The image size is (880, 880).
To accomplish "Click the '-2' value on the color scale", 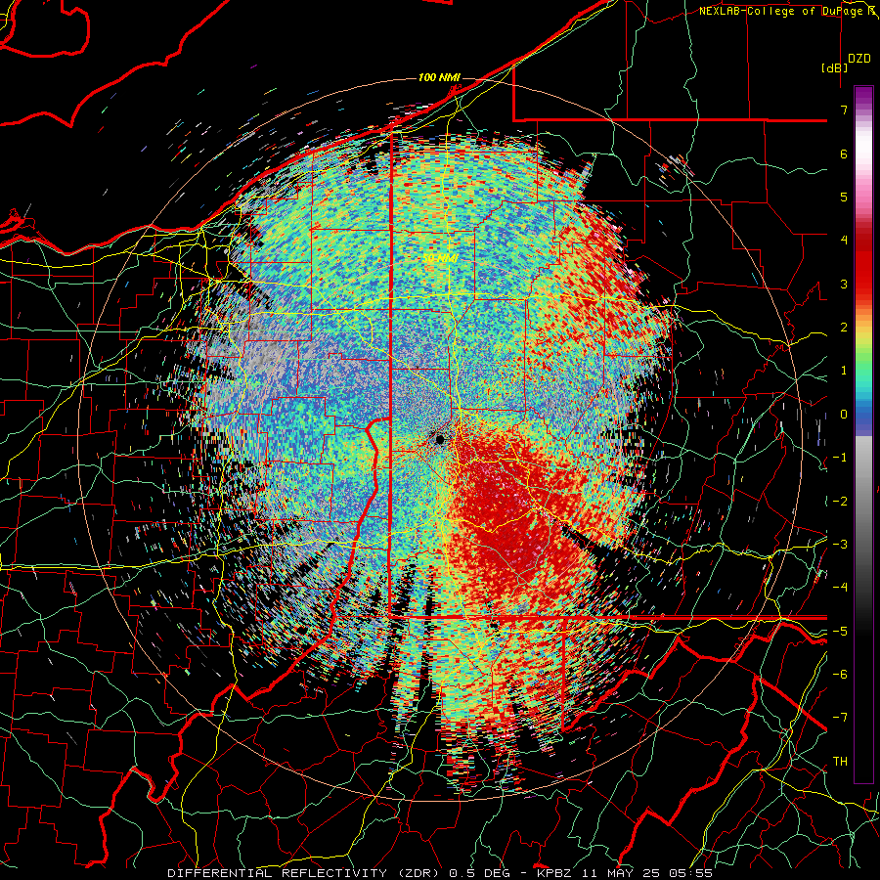I will [x=840, y=502].
